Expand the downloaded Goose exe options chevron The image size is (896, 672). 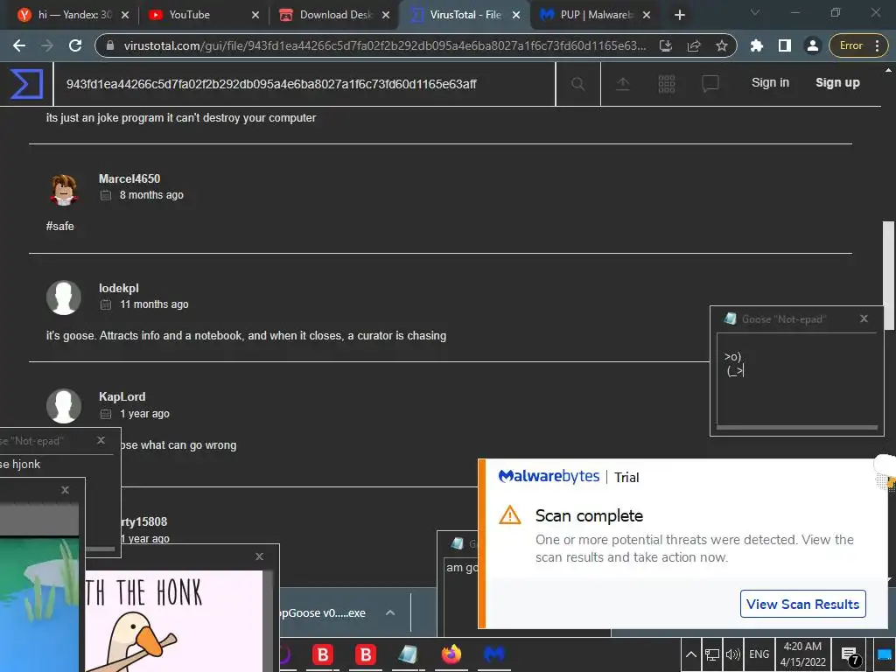pyautogui.click(x=390, y=613)
